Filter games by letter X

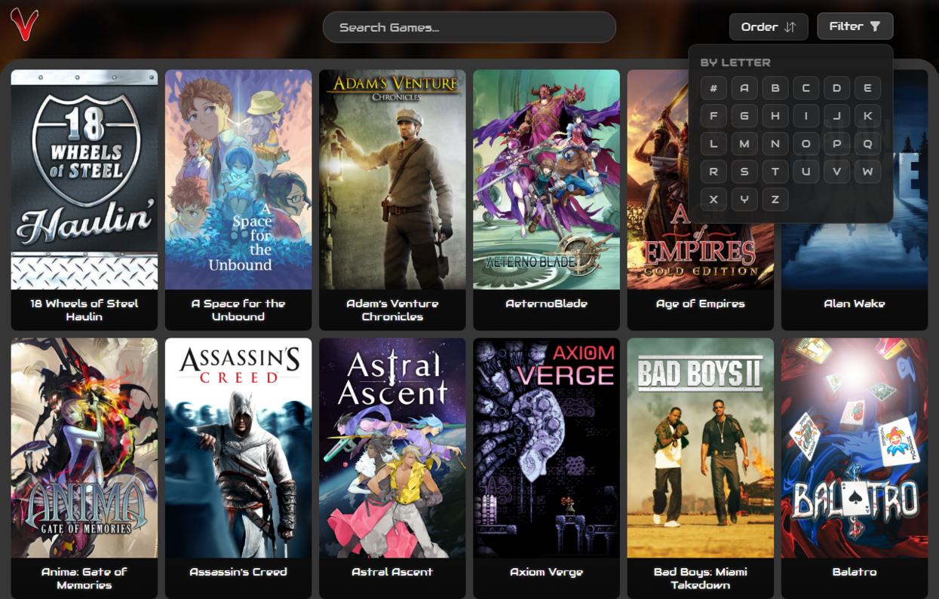click(x=713, y=200)
